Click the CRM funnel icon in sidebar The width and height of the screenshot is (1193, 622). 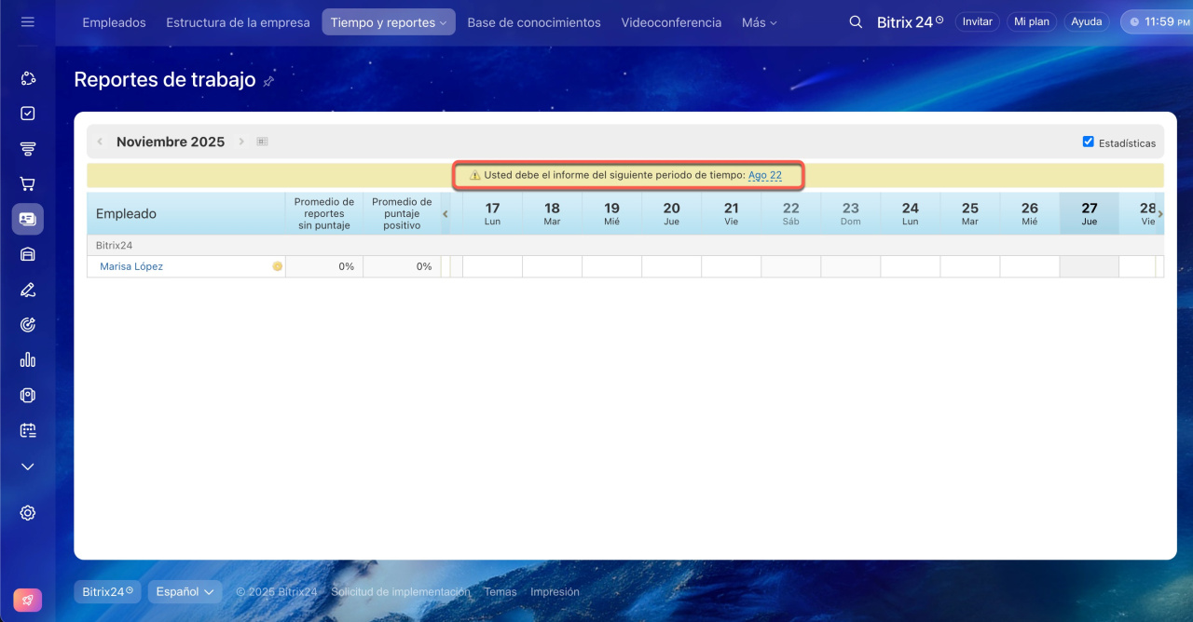(27, 149)
